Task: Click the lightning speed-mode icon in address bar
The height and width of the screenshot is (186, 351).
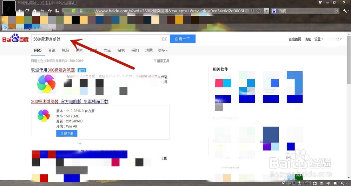Action: point(253,11)
